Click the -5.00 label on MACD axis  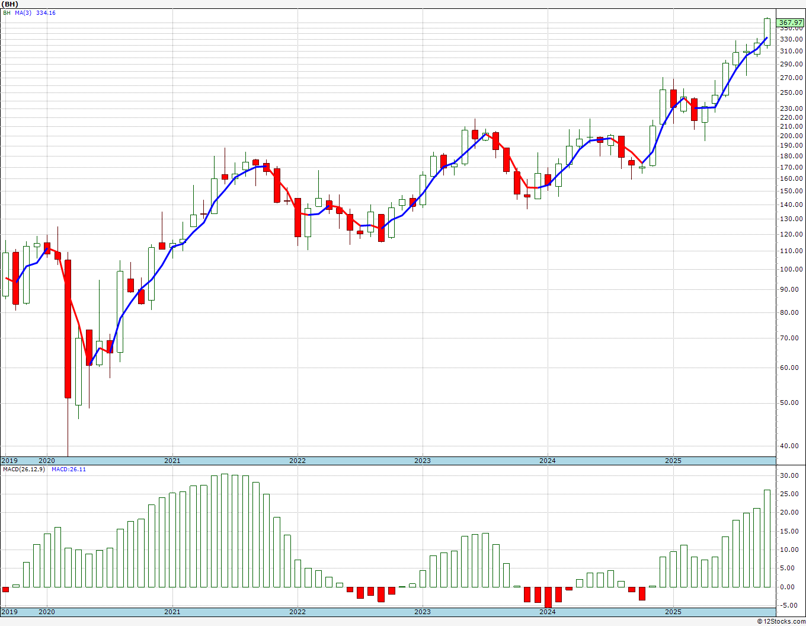[x=790, y=605]
